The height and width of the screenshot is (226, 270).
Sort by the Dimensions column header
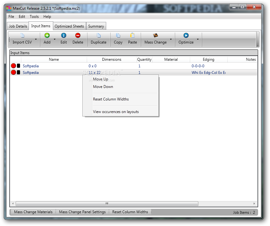112,59
